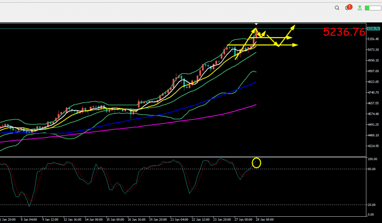Select the red 5236.76 text label
Viewport: 382px width, 223px height.
coord(344,32)
